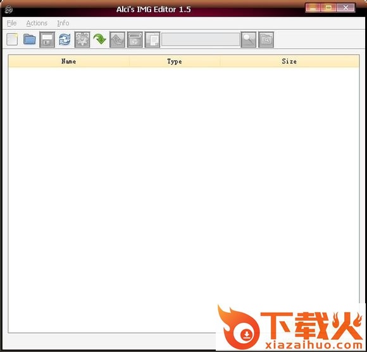Click the gray documents copy icon
Image resolution: width=367 pixels, height=352 pixels.
(152, 39)
